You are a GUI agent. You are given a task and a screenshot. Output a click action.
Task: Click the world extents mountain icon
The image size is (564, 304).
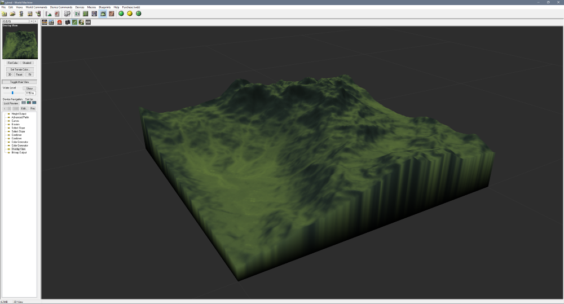point(49,14)
